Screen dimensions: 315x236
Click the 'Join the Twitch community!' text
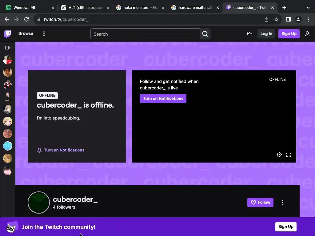click(58, 227)
